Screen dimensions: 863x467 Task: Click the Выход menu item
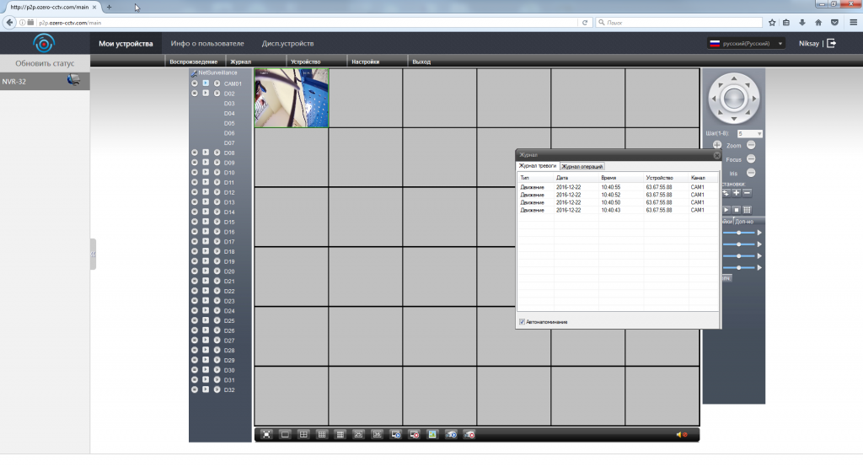click(x=421, y=62)
